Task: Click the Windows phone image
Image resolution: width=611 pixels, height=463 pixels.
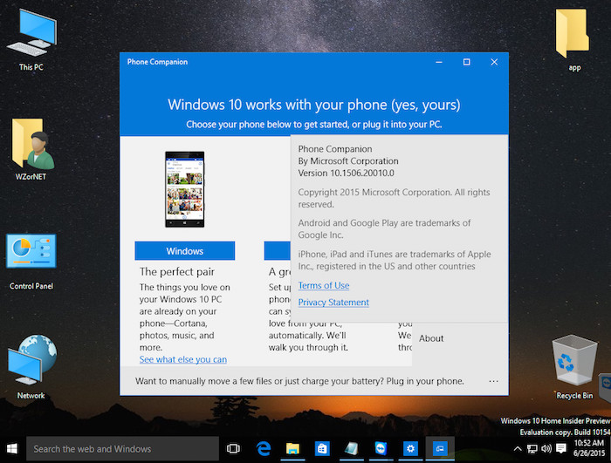Action: [185, 189]
